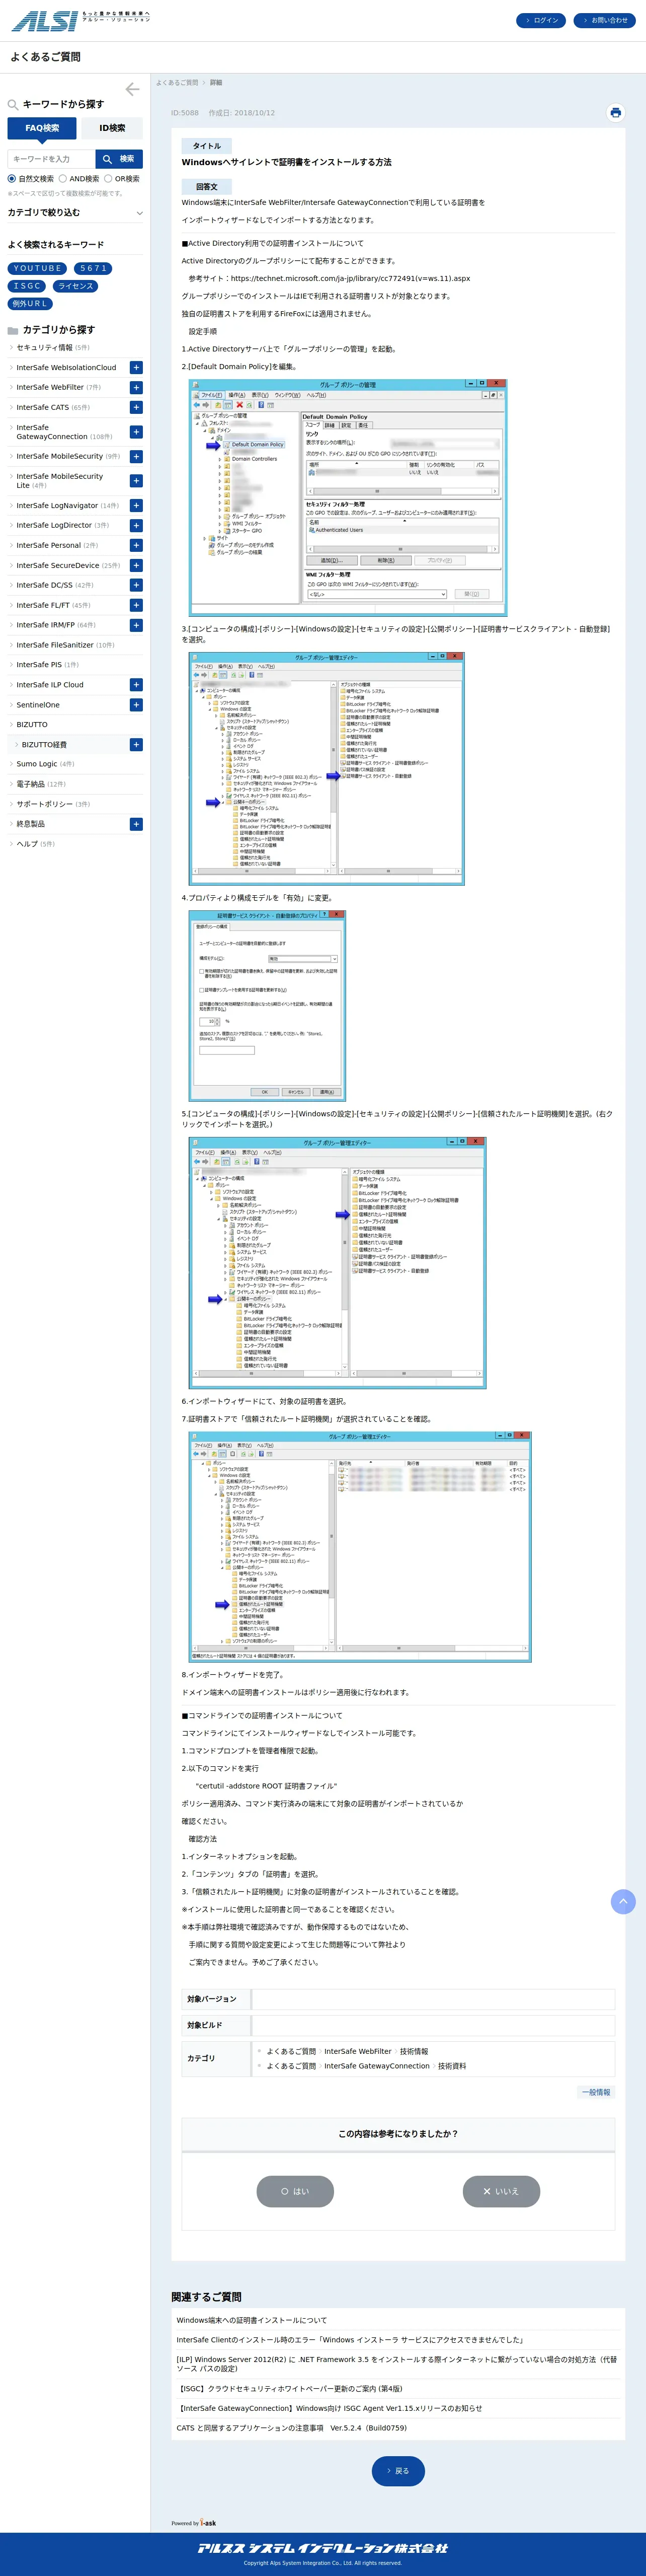The height and width of the screenshot is (2576, 646).
Task: Expand InterSafe WebIsolationCloud with plus icon
Action: tap(136, 368)
